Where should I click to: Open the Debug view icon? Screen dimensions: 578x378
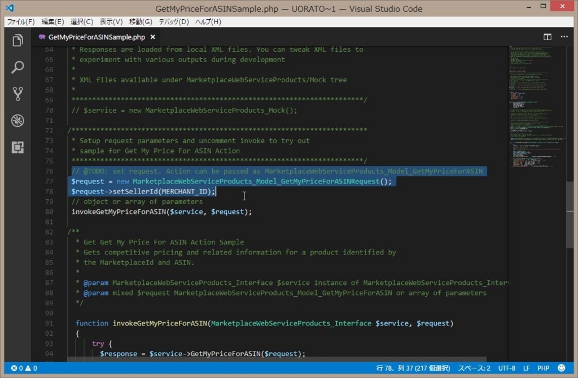click(x=17, y=121)
